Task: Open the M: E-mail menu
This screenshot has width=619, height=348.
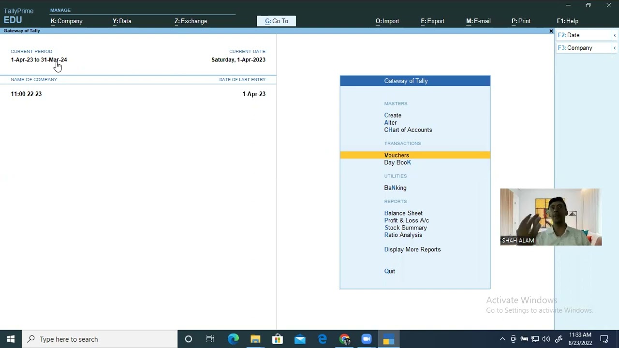Action: 478,21
